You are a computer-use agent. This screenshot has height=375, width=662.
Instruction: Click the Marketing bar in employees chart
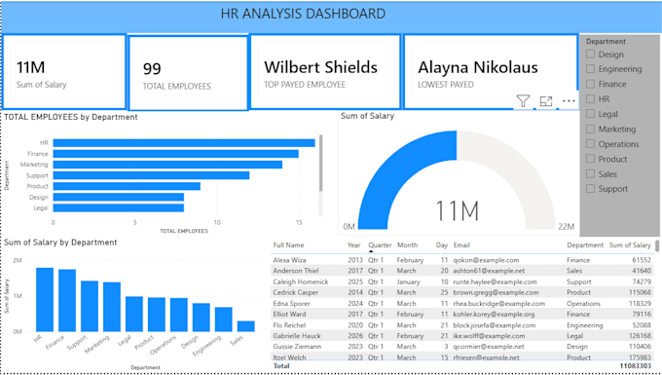click(167, 165)
